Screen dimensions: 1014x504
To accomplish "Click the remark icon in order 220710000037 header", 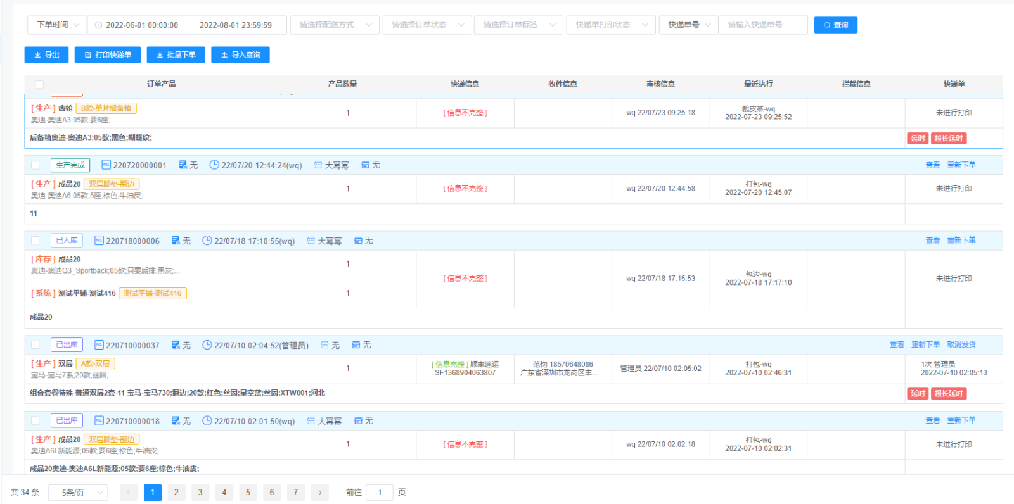I will click(176, 345).
